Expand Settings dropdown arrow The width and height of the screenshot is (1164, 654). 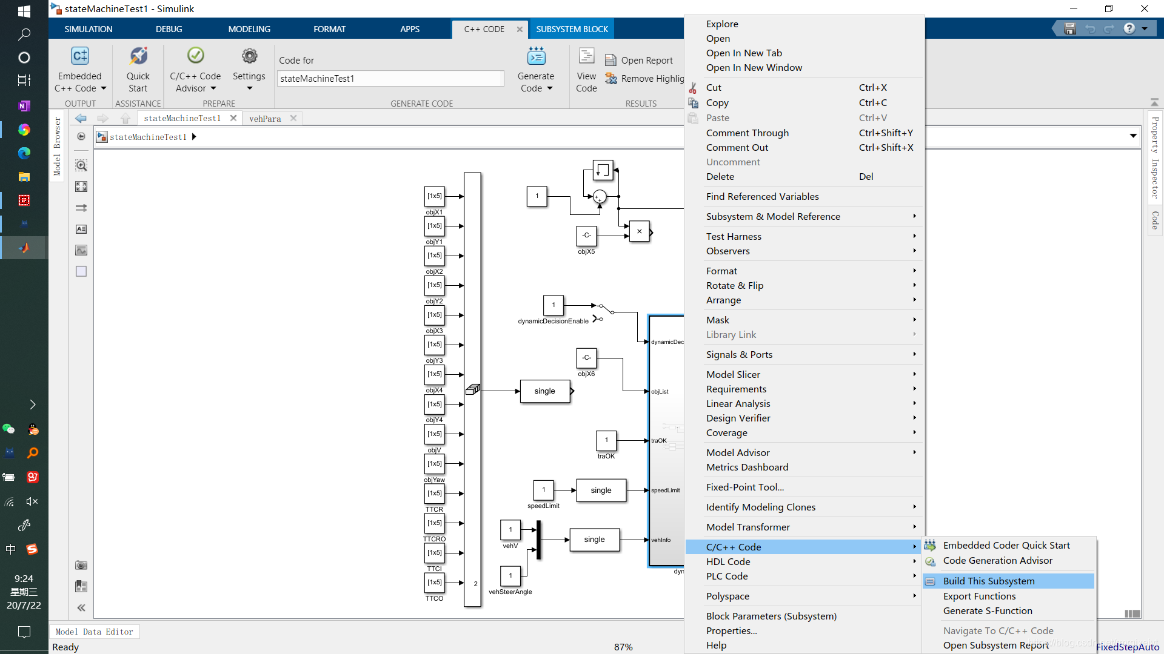click(249, 88)
